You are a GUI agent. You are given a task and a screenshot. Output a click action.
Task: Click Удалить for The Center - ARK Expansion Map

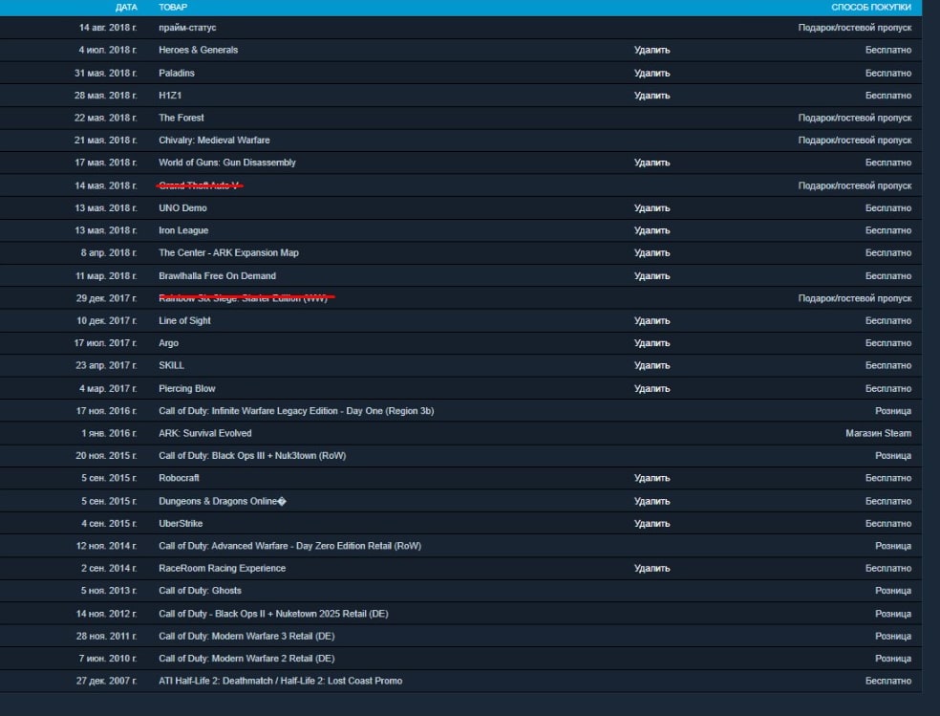click(x=652, y=253)
